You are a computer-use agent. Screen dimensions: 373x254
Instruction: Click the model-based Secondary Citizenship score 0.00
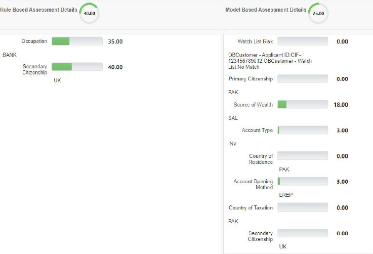[x=342, y=234]
